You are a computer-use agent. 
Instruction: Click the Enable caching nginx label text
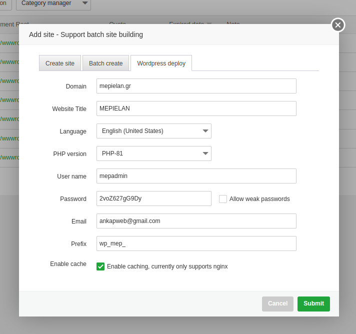click(x=167, y=266)
